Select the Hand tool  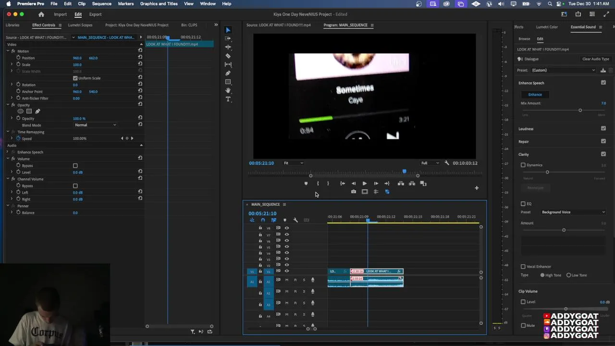228,90
